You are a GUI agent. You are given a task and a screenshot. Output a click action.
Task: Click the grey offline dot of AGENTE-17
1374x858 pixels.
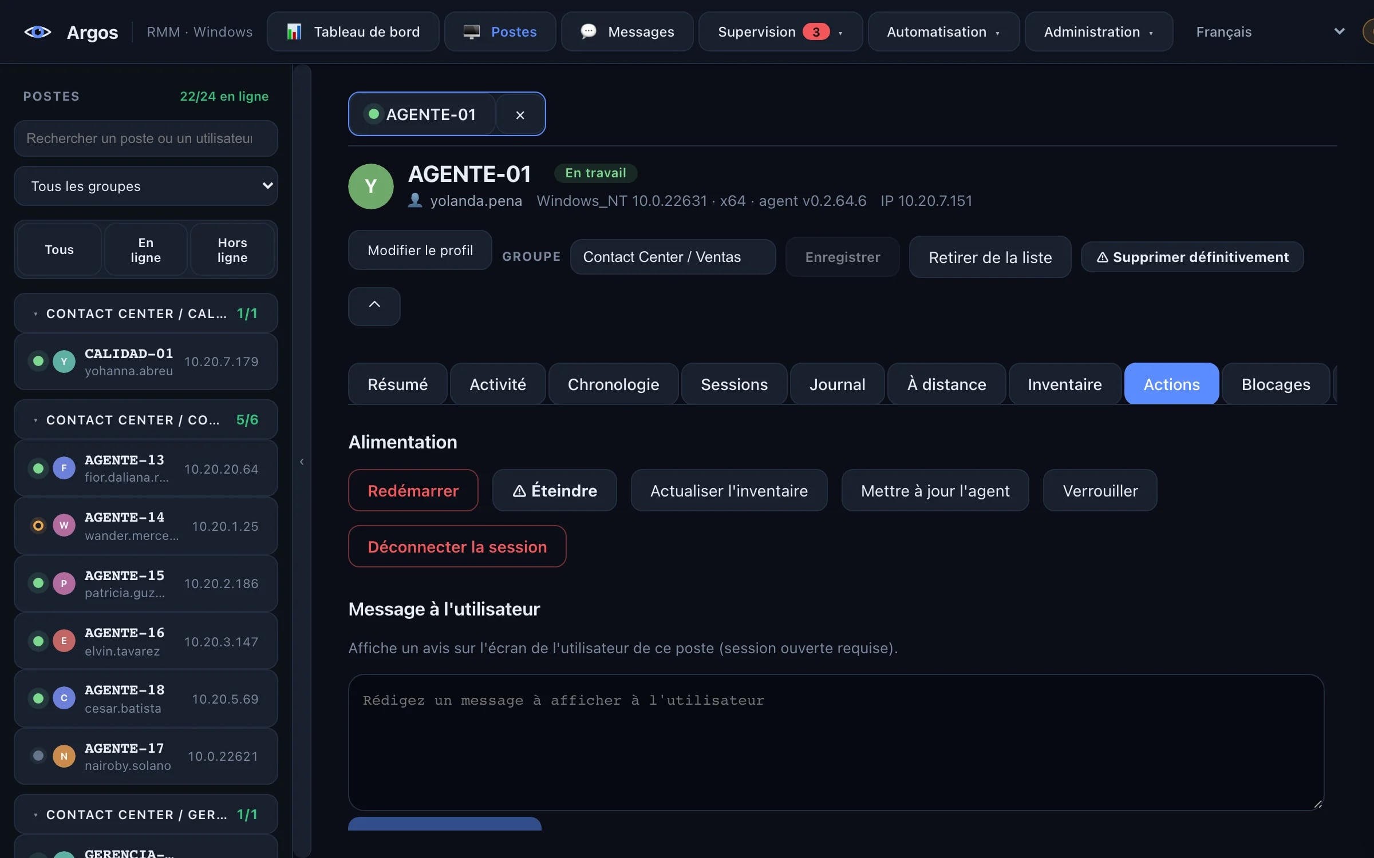pos(38,756)
